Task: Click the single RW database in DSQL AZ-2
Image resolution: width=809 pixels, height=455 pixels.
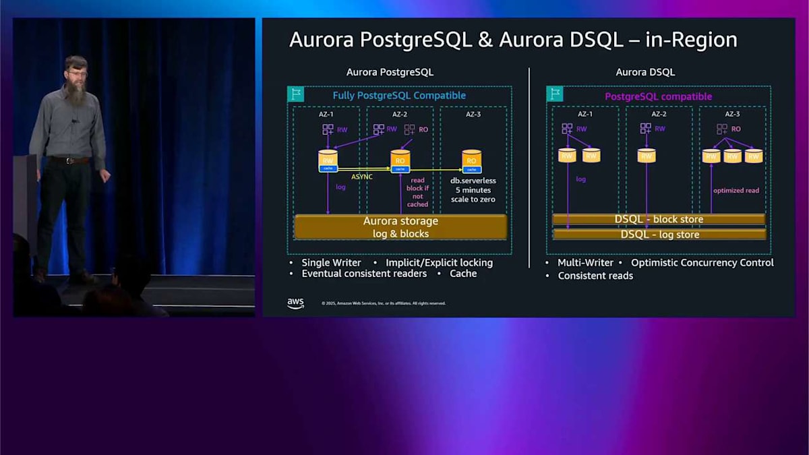Action: [x=647, y=156]
